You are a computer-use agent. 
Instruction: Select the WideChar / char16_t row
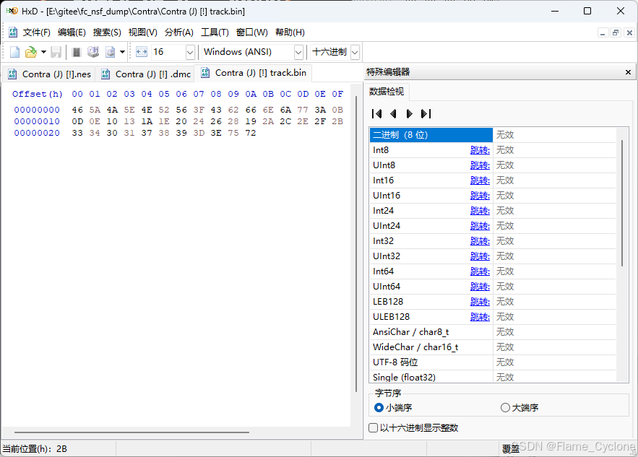pos(493,347)
